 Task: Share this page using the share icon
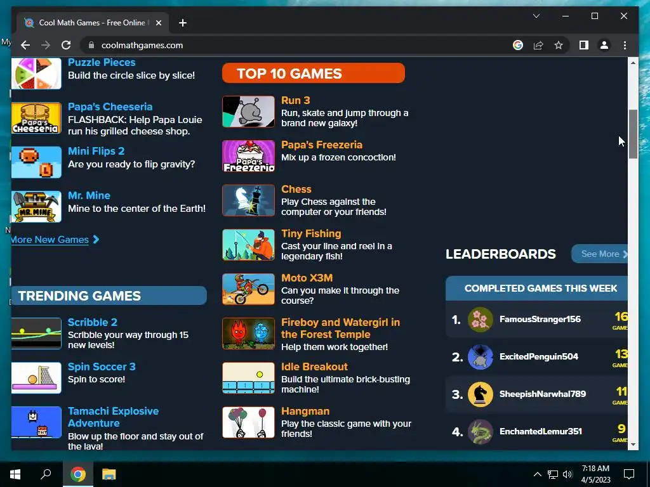(538, 45)
